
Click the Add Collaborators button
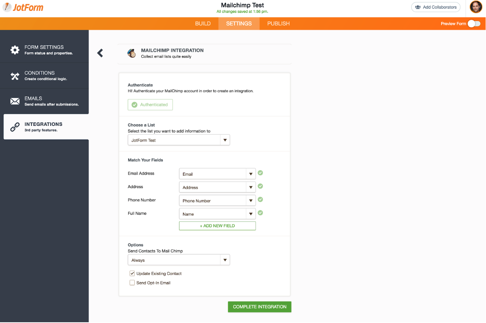click(436, 7)
